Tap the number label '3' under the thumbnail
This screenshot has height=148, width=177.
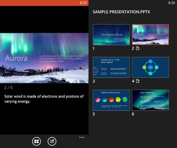coord(94,81)
